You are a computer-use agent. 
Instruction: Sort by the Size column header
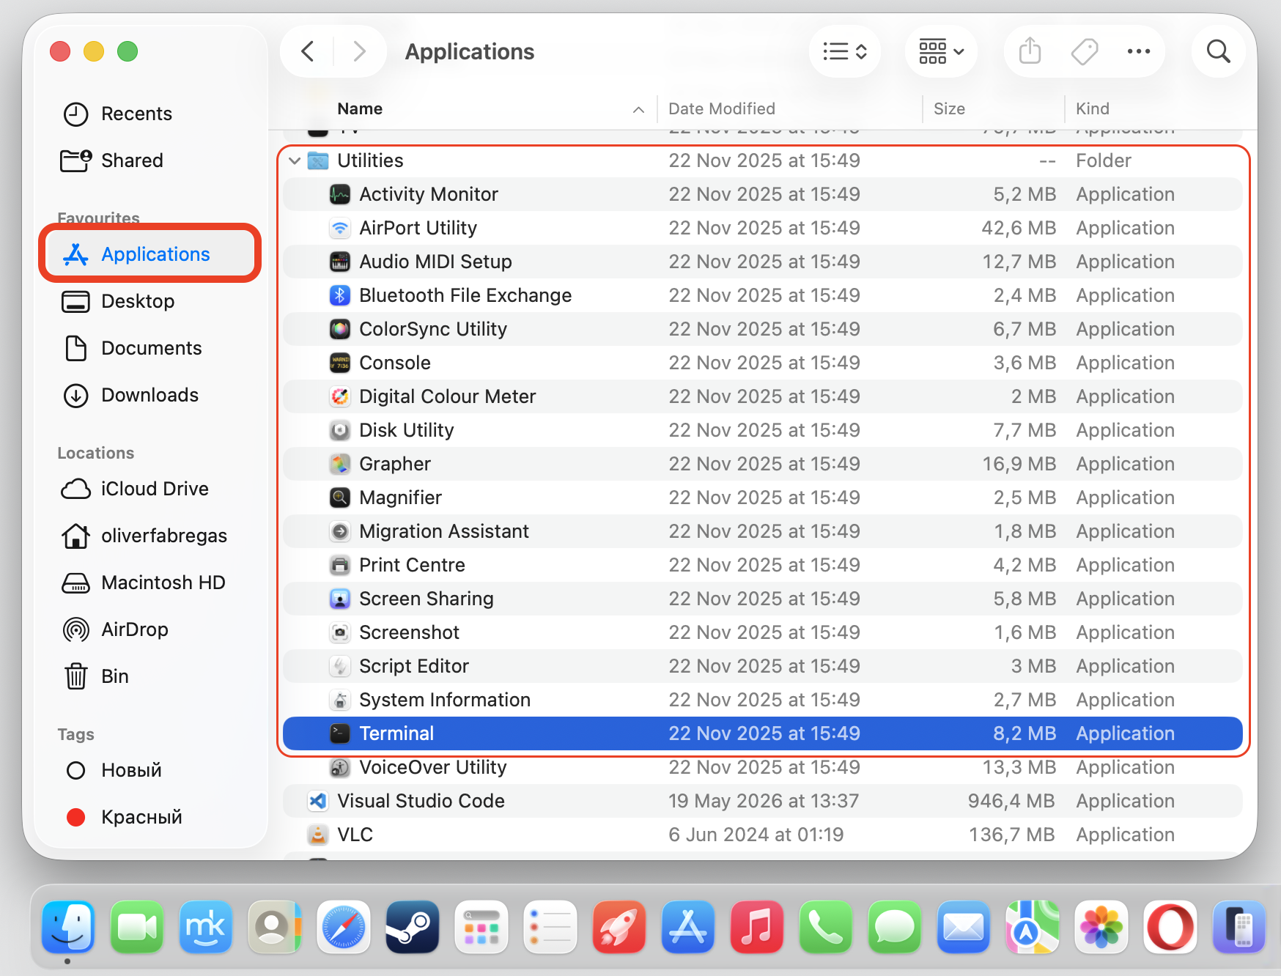point(949,108)
